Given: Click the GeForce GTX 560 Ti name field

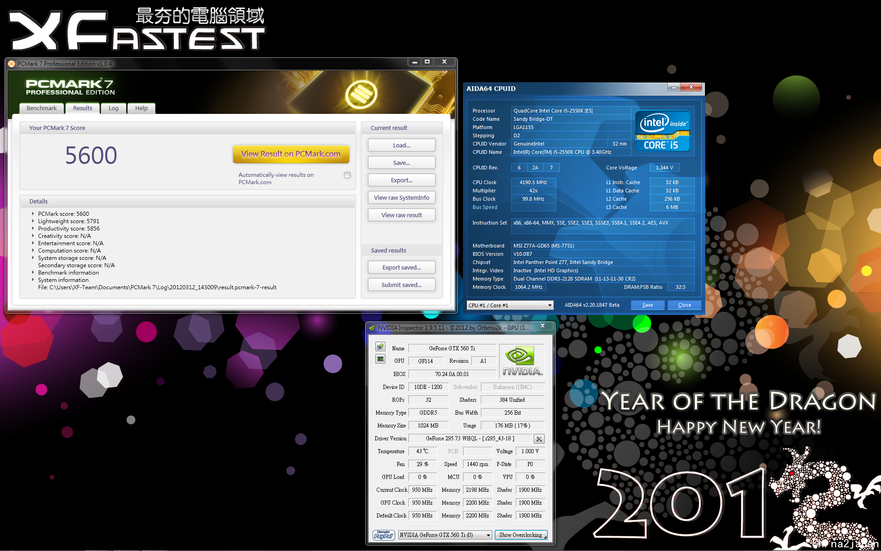Looking at the screenshot, I should [x=452, y=349].
